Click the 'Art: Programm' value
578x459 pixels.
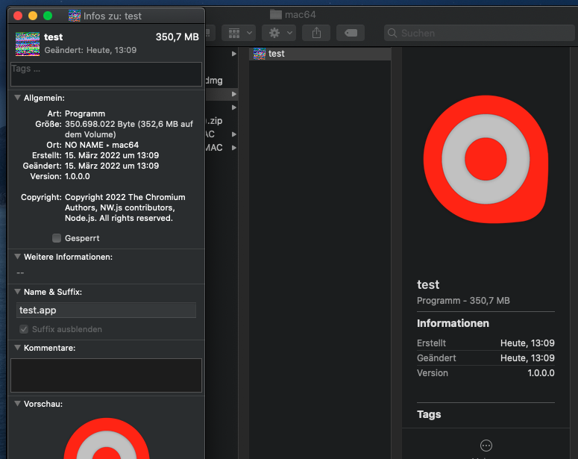[85, 113]
